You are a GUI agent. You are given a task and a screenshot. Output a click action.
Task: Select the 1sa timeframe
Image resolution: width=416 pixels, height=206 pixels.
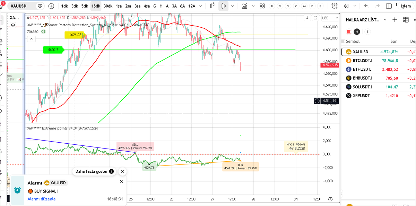click(x=119, y=6)
